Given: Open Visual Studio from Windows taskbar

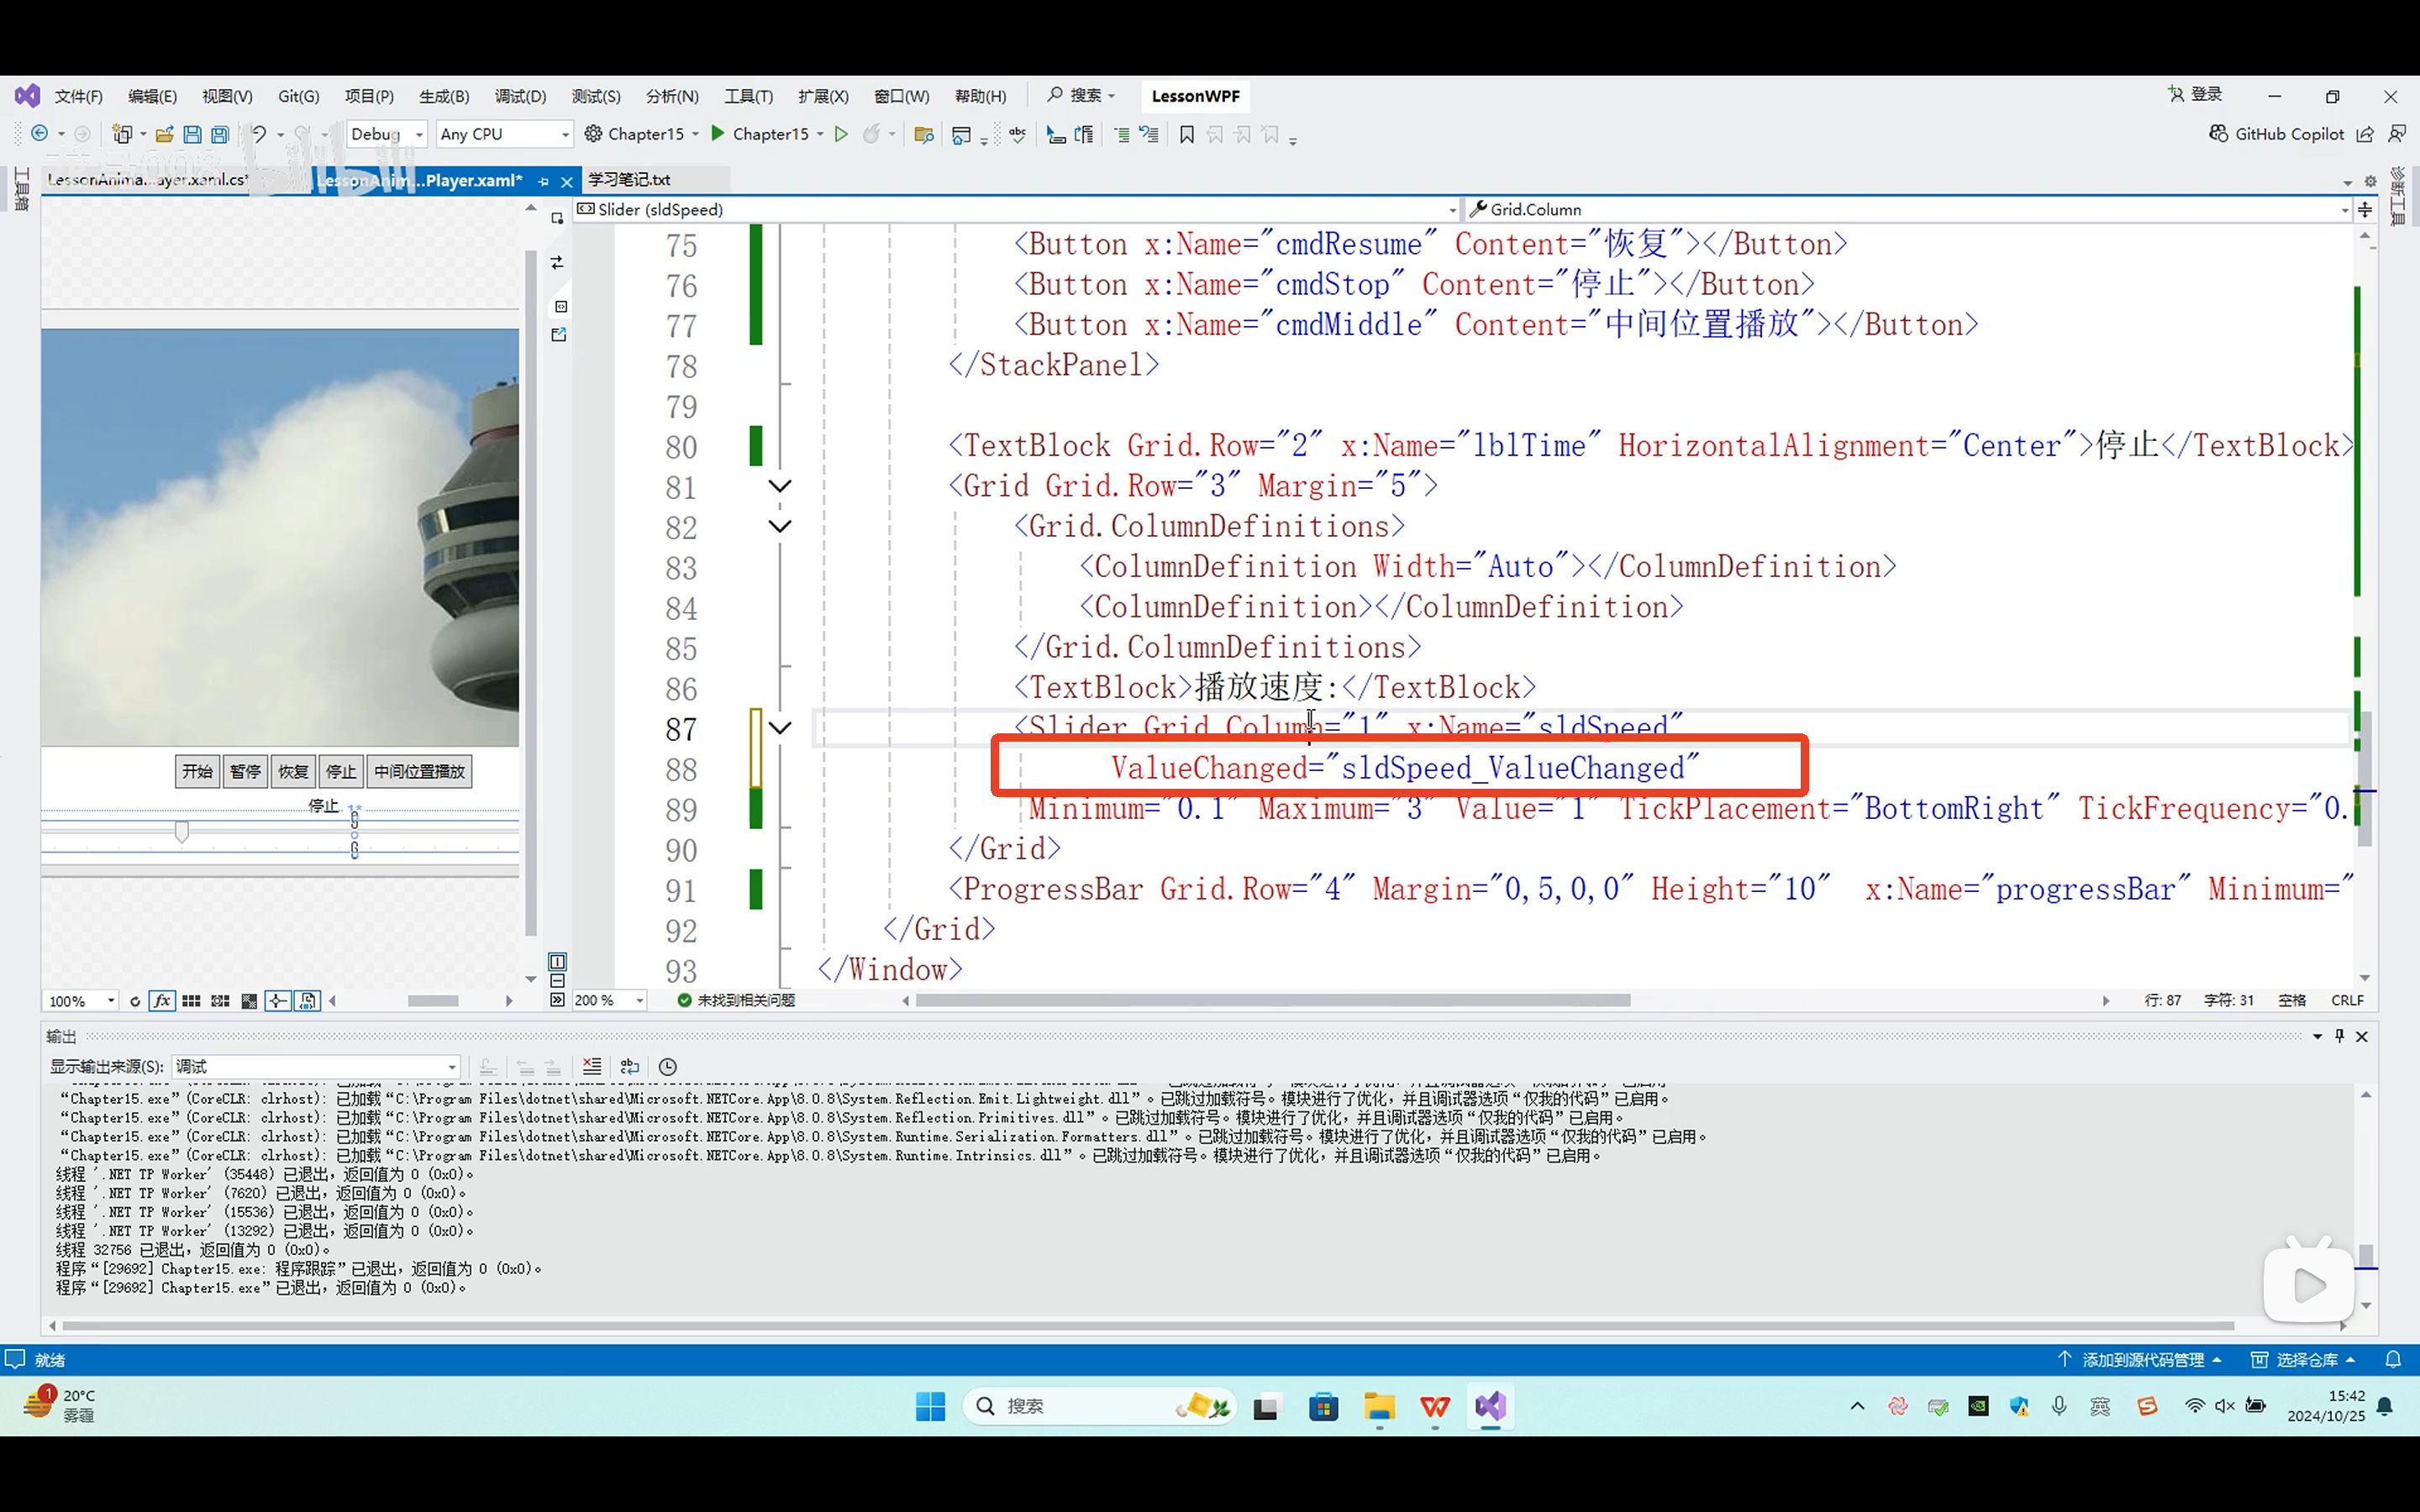Looking at the screenshot, I should click(x=1490, y=1406).
